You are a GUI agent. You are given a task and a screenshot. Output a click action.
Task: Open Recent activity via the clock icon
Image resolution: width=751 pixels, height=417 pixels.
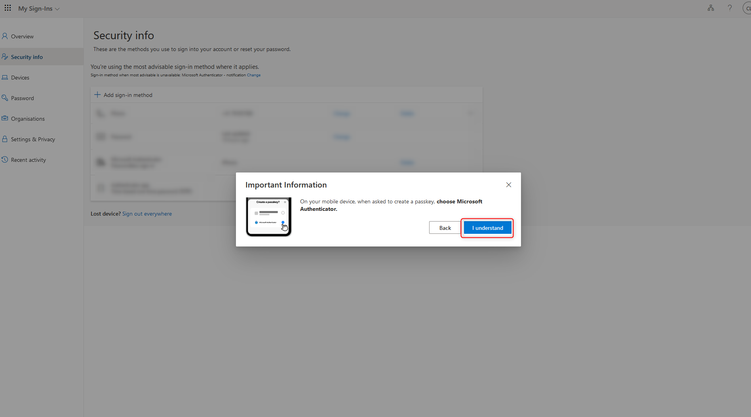click(5, 159)
